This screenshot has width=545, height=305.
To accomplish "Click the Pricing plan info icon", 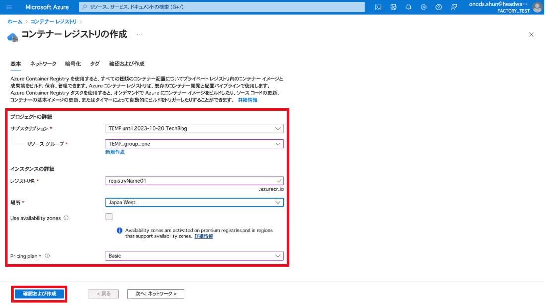I will pos(47,256).
